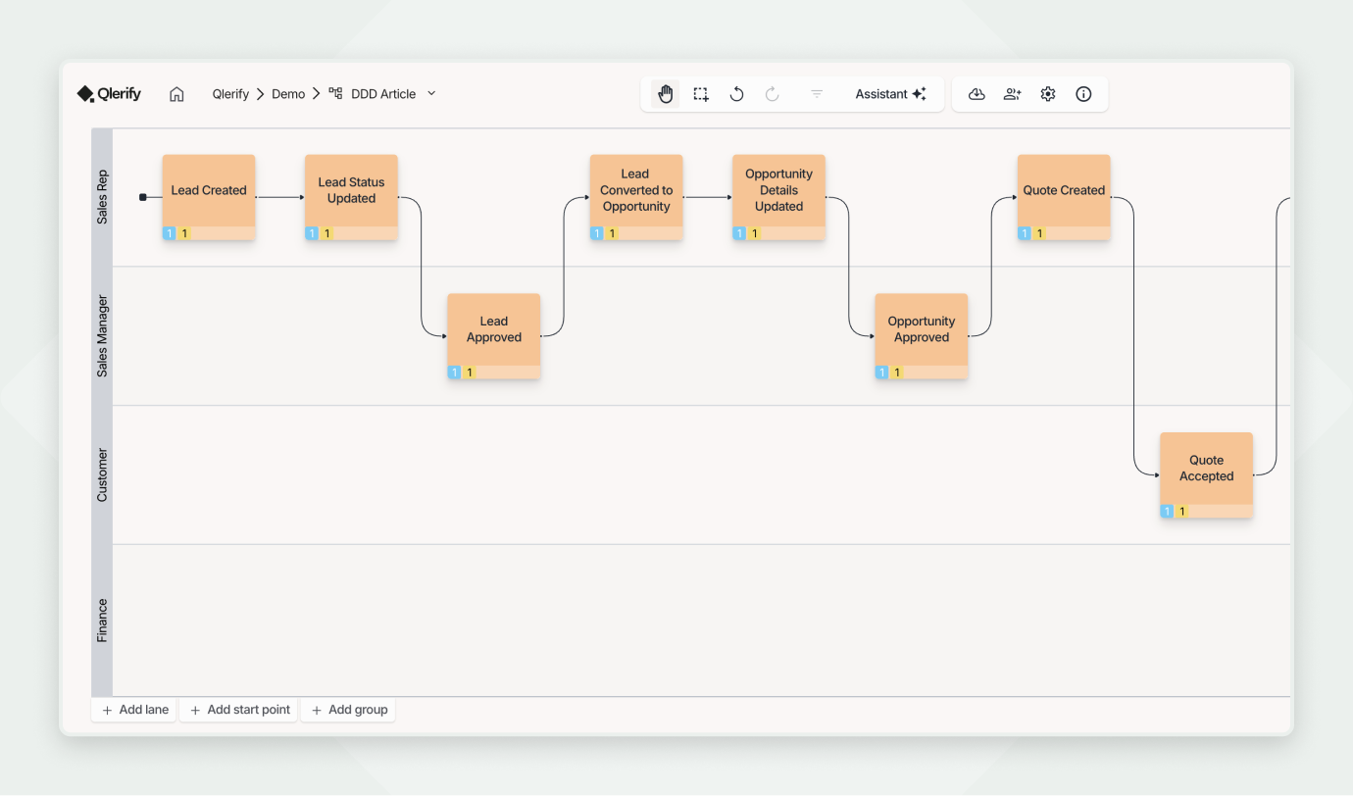Select the Lead Created event card

[x=209, y=197]
